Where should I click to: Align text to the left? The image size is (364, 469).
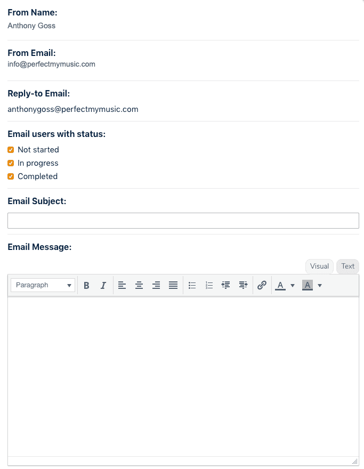point(122,285)
